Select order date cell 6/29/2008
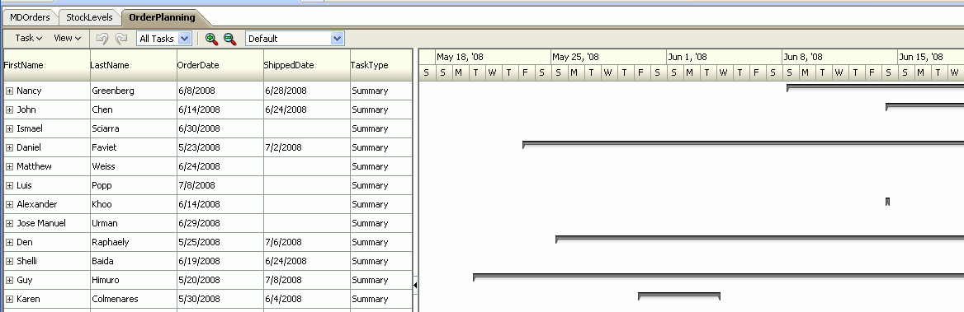The image size is (964, 312). coord(220,224)
